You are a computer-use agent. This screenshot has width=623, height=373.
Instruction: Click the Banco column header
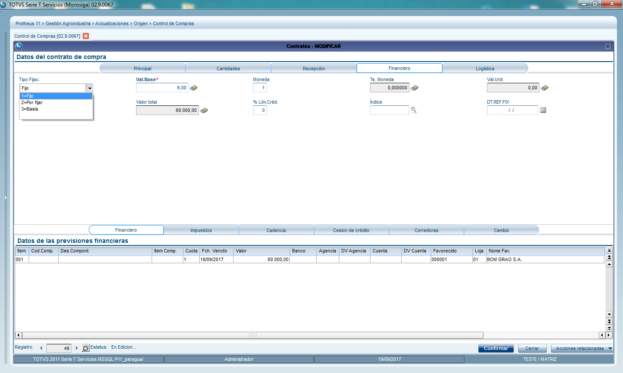pos(303,251)
